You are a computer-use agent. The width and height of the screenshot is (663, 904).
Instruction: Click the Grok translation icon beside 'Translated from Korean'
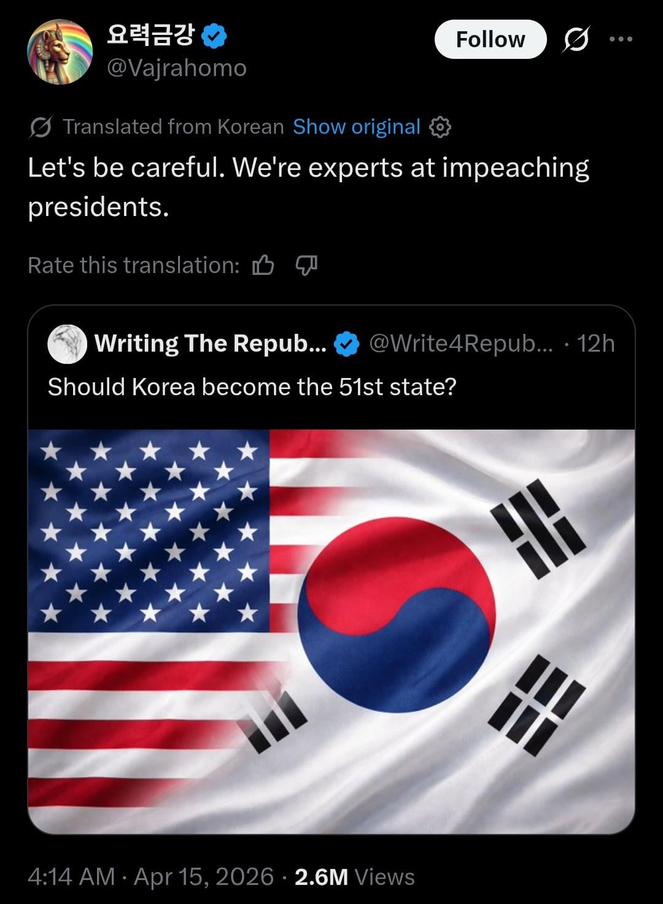41,127
